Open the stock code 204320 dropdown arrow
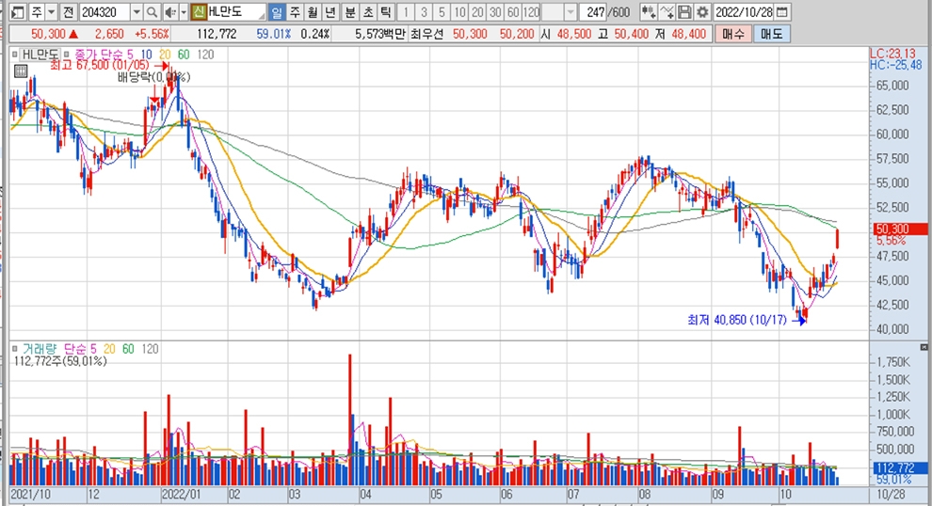 pyautogui.click(x=137, y=12)
